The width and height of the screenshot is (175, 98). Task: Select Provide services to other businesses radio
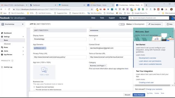click(x=34, y=90)
